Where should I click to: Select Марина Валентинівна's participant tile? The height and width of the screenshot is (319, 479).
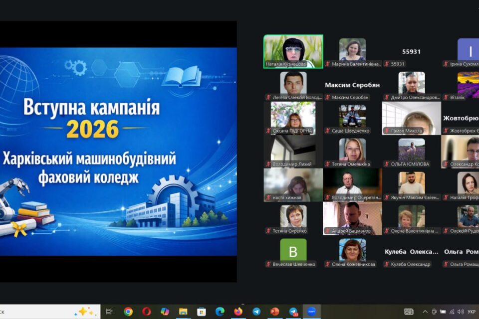[353, 51]
